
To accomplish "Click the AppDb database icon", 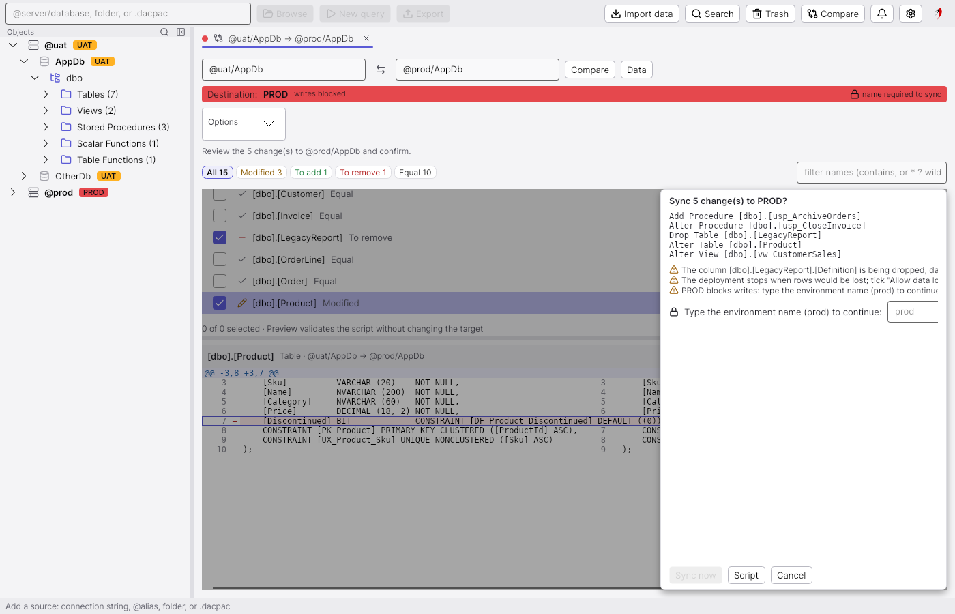I will tap(44, 61).
